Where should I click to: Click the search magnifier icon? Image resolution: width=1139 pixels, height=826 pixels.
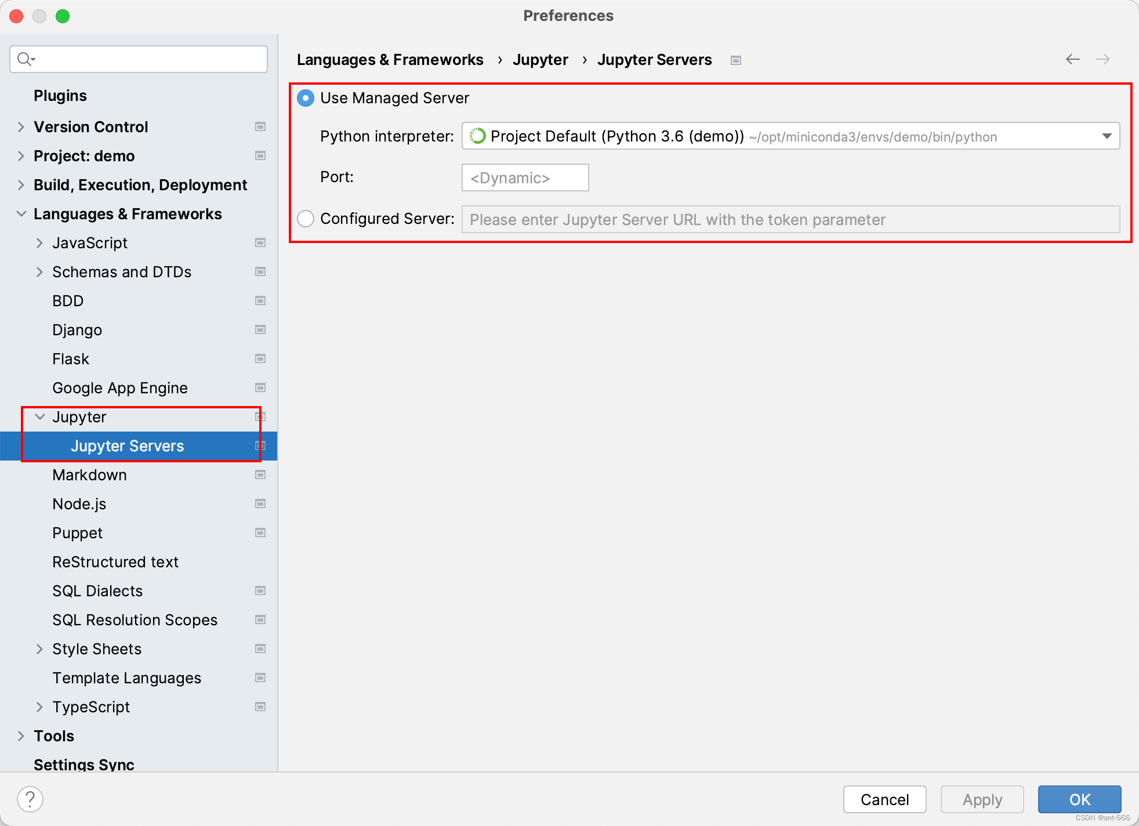(26, 59)
